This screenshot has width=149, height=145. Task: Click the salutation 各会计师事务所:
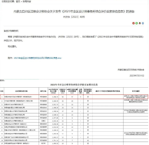pyautogui.click(x=11, y=31)
